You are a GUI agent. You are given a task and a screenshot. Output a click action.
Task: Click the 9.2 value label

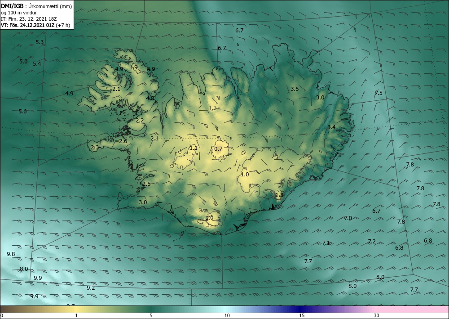91,288
